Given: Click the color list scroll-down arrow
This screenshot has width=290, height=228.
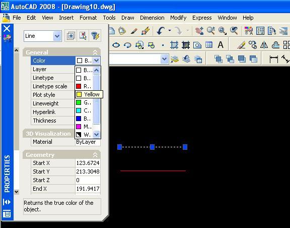Looking at the screenshot, I should [x=96, y=134].
